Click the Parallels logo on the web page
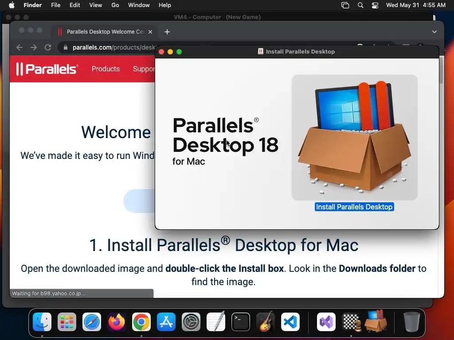The width and height of the screenshot is (454, 340). (x=47, y=69)
